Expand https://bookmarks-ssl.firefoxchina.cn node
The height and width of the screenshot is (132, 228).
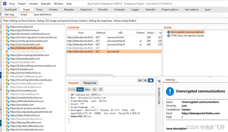tap(4, 34)
